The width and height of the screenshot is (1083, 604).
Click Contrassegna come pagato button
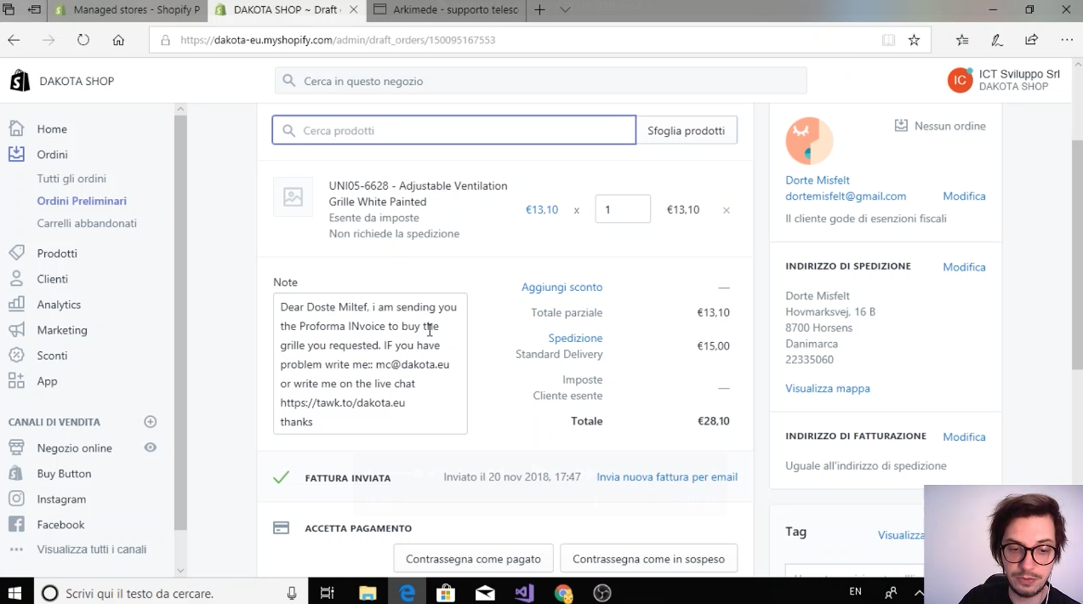pyautogui.click(x=473, y=559)
